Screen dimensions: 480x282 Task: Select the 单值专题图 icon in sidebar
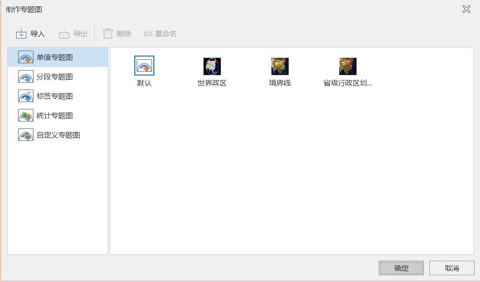click(x=26, y=57)
